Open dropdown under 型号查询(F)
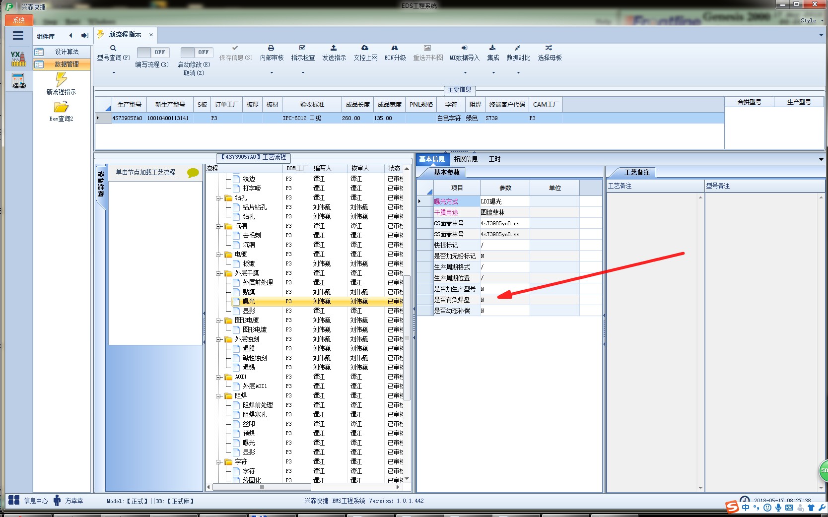828x517 pixels. pyautogui.click(x=114, y=73)
